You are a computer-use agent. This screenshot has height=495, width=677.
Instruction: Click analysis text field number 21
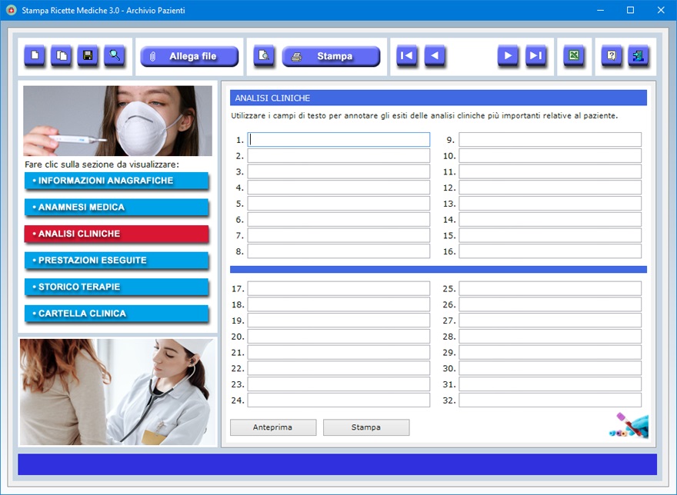pos(338,353)
